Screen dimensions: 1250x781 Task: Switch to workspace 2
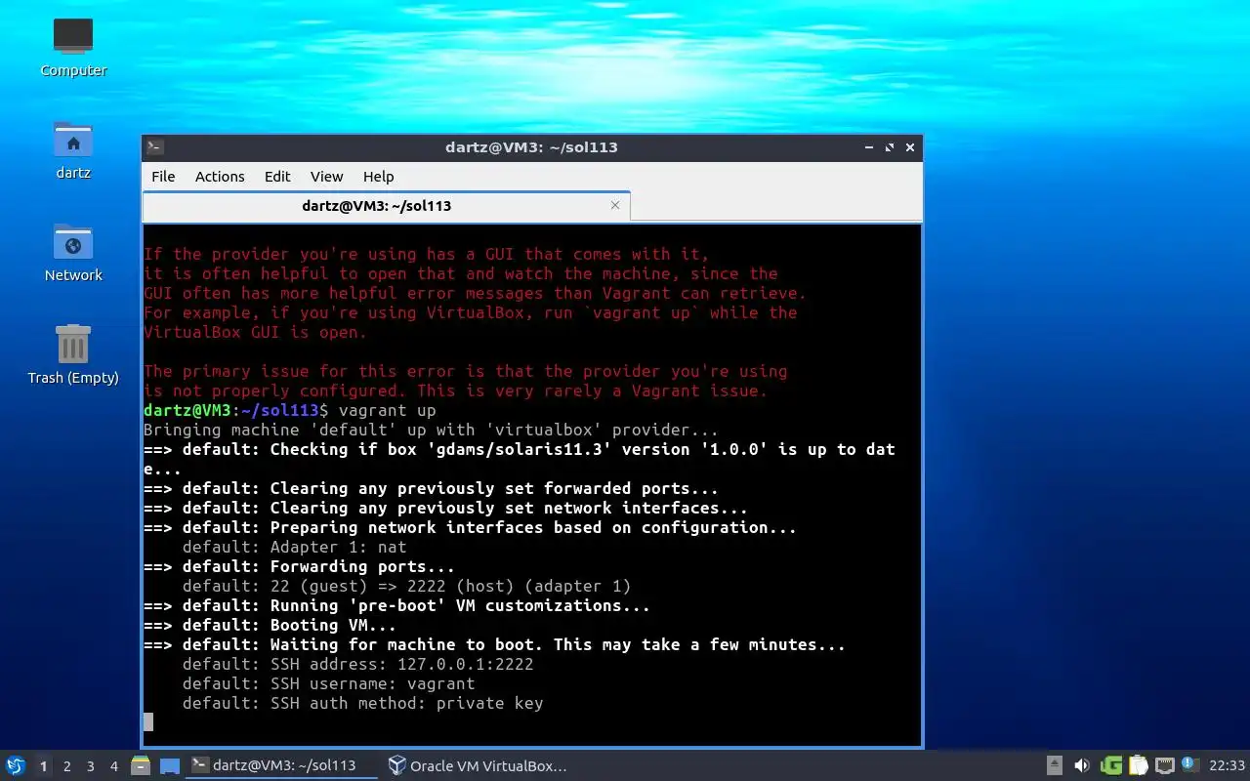[67, 766]
